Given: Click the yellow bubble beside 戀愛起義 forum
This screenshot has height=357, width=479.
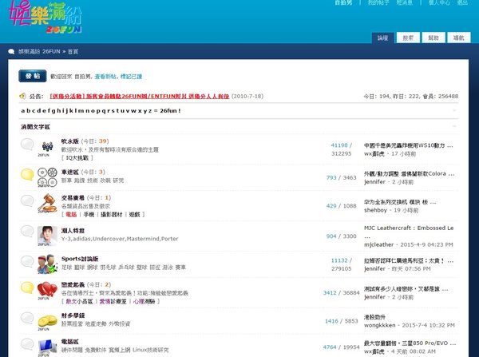Looking at the screenshot, I should (27, 288).
